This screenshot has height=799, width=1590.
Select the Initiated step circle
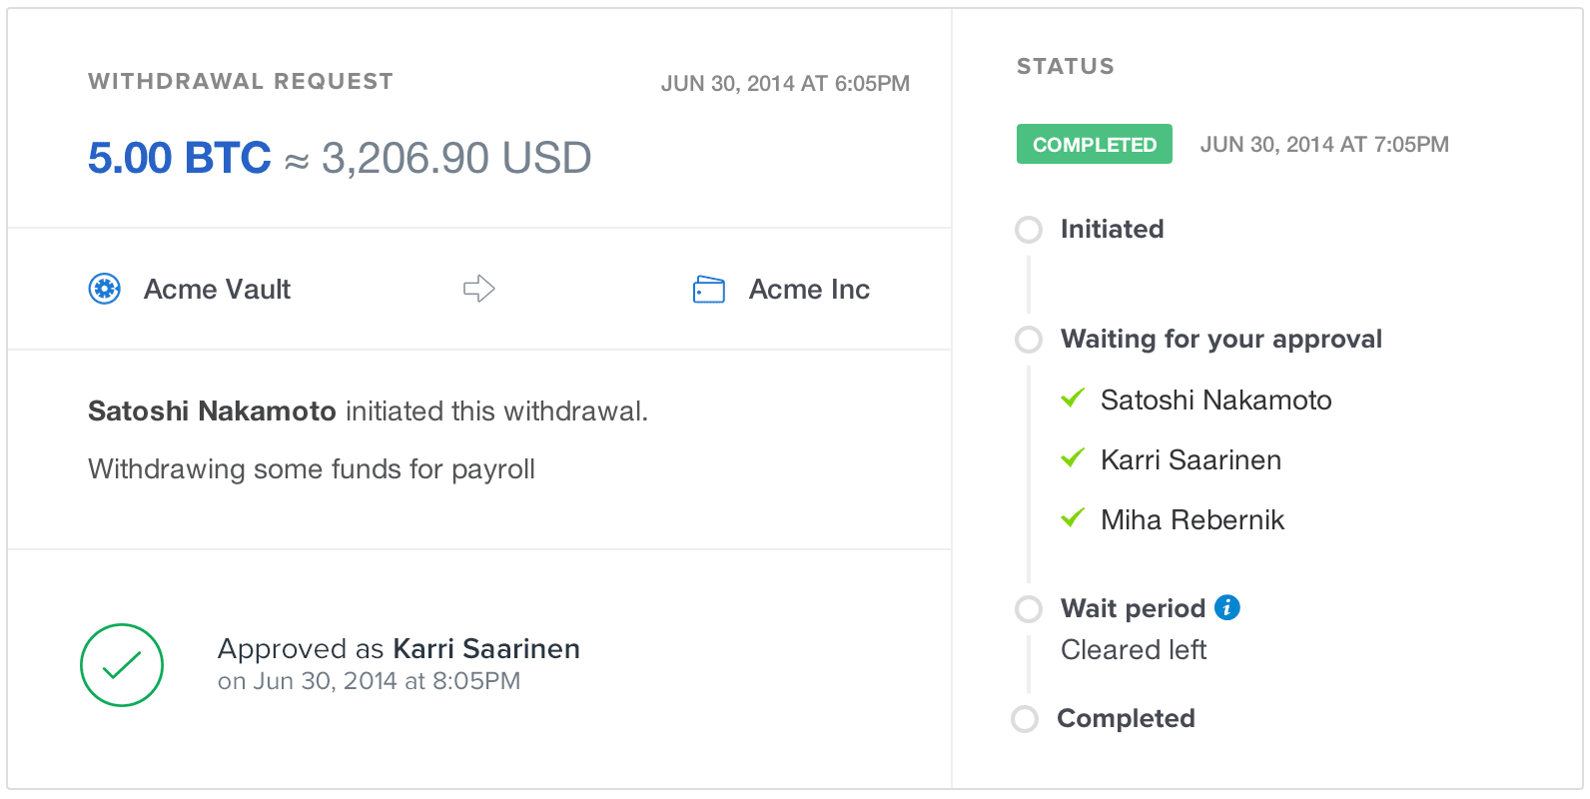click(x=1029, y=230)
